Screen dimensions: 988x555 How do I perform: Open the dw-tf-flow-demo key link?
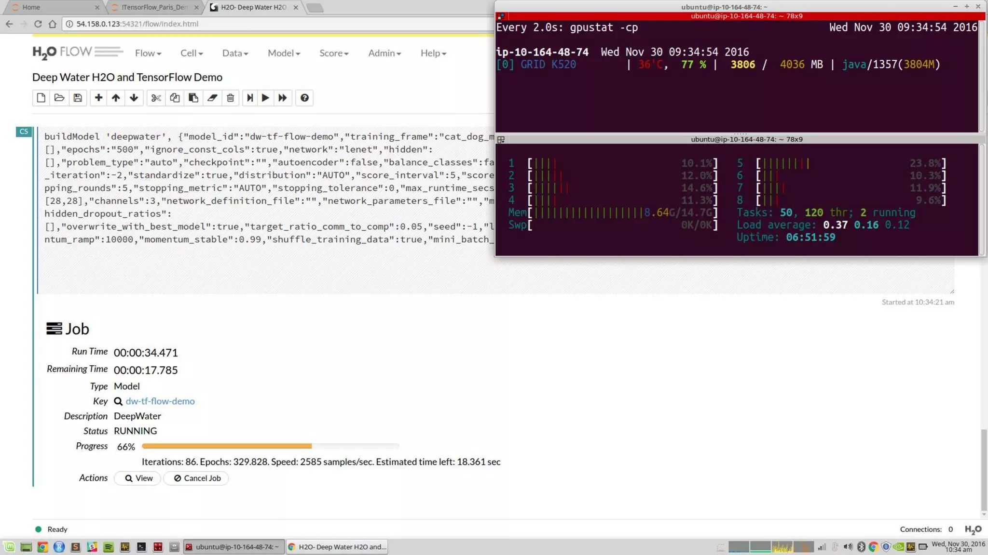click(160, 401)
